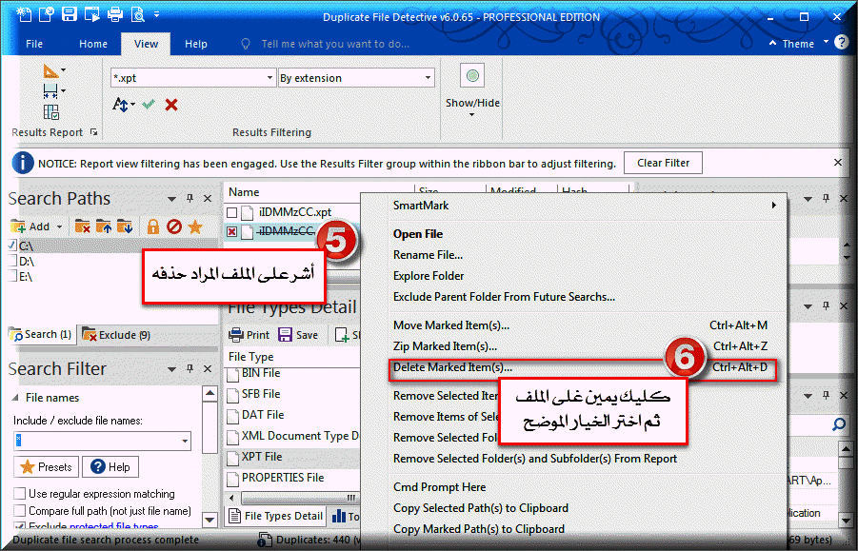Click the Print button in File Types Detail
This screenshot has width=858, height=551.
(249, 335)
